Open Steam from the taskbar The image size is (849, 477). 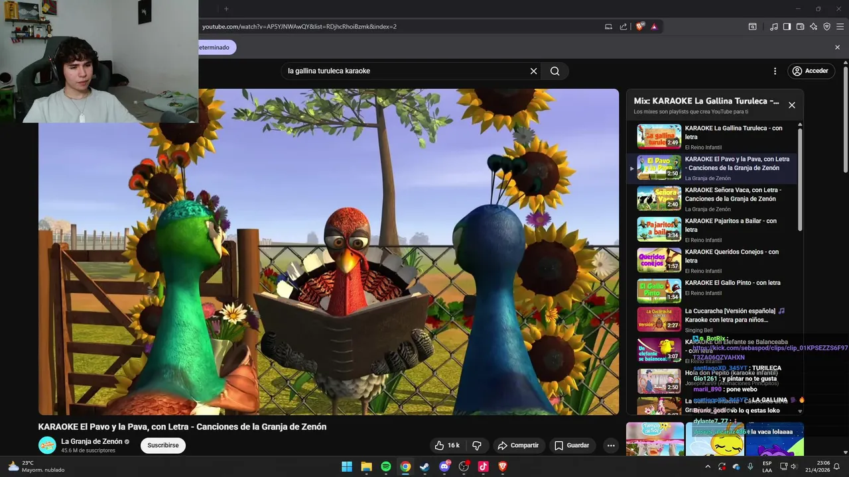click(x=424, y=466)
